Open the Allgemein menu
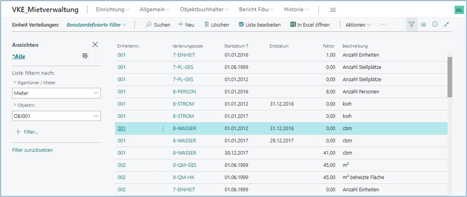 pos(155,9)
